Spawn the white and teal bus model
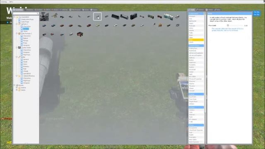The image size is (265, 149). click(169, 17)
